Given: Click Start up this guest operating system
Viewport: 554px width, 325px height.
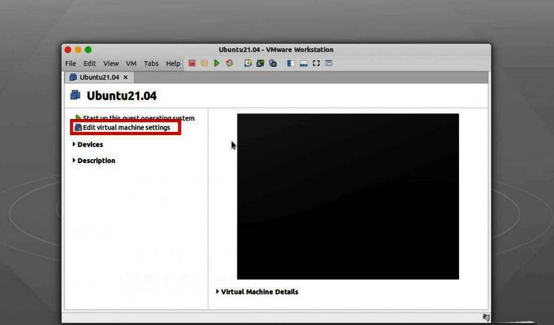Looking at the screenshot, I should 138,118.
